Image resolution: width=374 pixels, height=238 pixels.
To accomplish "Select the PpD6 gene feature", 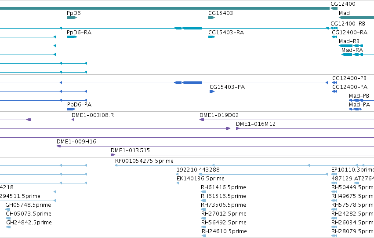I will [72, 18].
